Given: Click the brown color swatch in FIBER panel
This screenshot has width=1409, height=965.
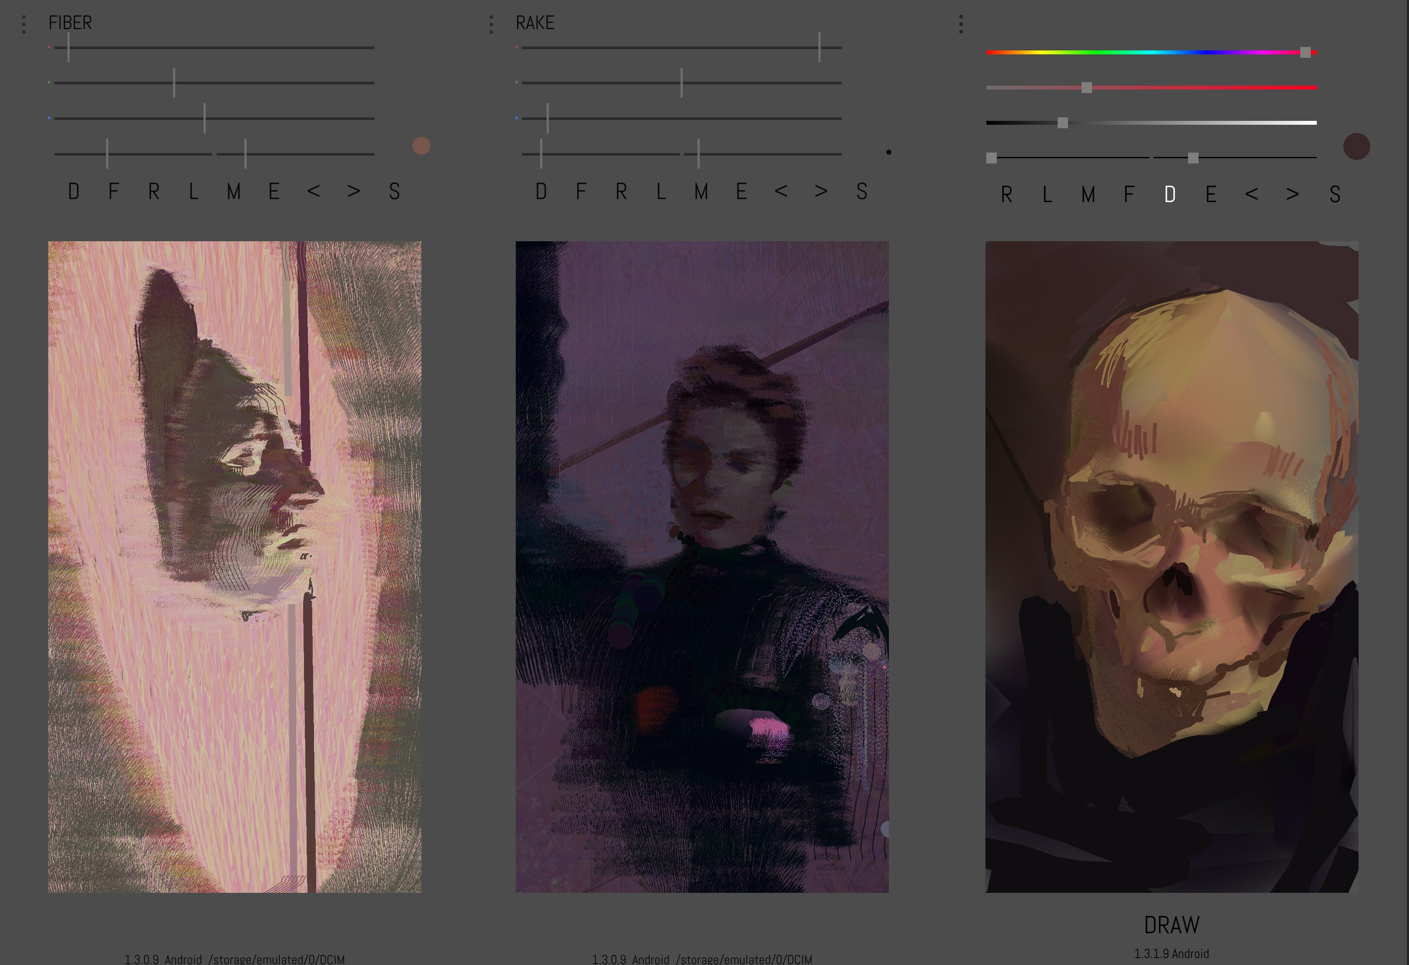Looking at the screenshot, I should [x=421, y=146].
